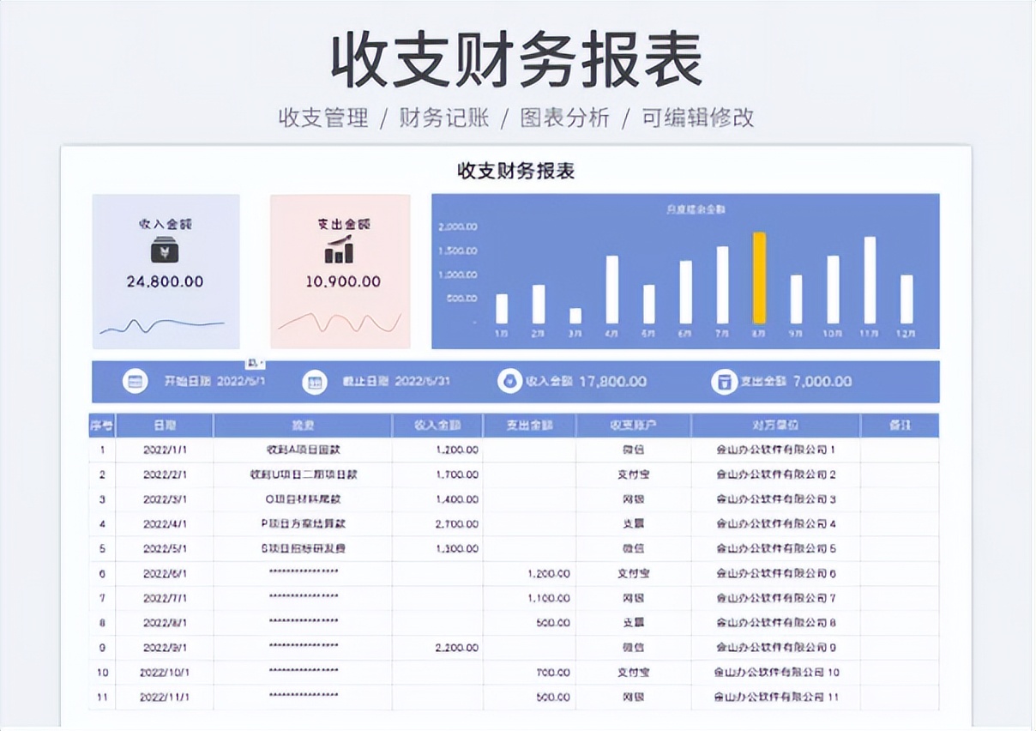This screenshot has width=1036, height=731.
Task: Toggle highlighting on the 2022/1/1 income row
Action: tap(343, 450)
